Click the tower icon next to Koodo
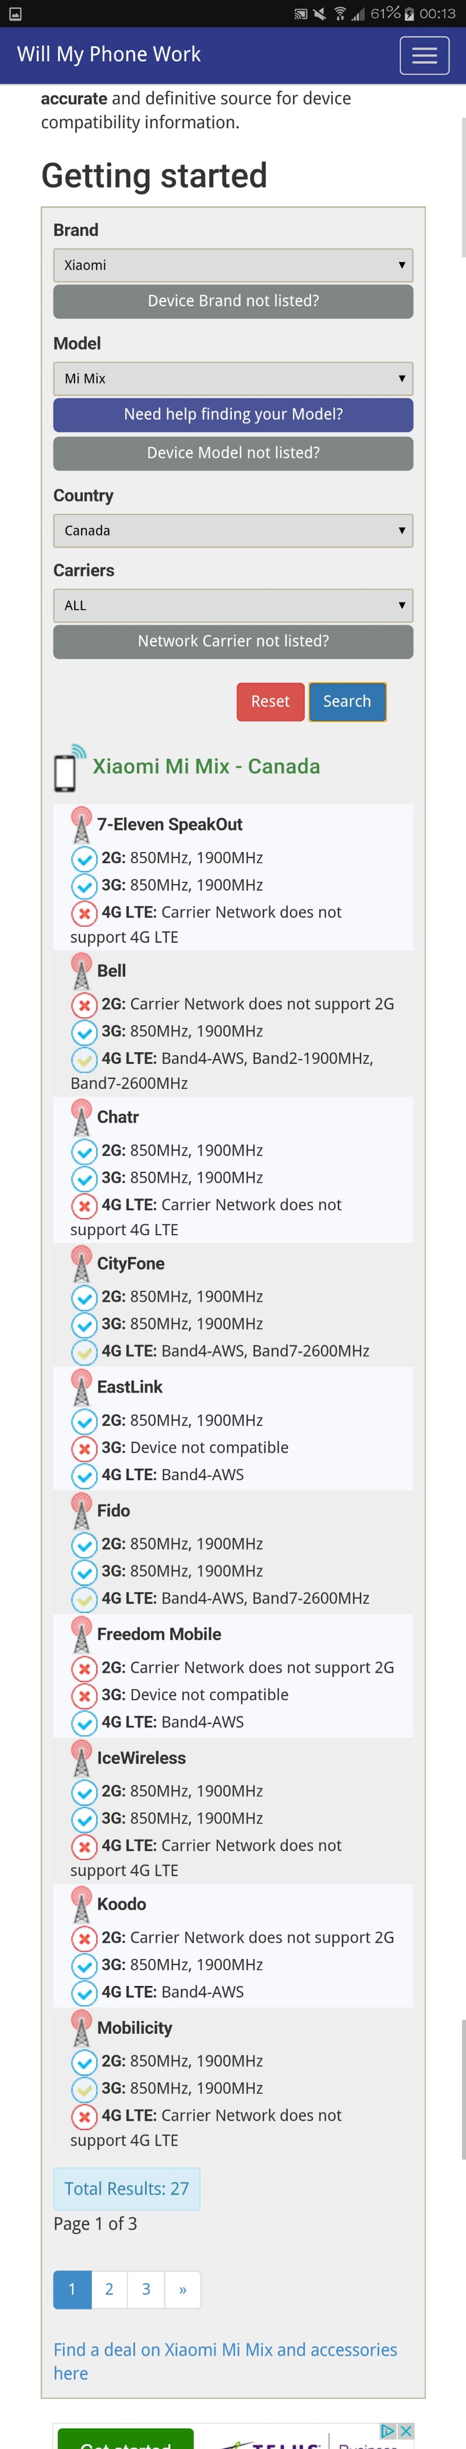Image resolution: width=466 pixels, height=2449 pixels. [x=82, y=1904]
